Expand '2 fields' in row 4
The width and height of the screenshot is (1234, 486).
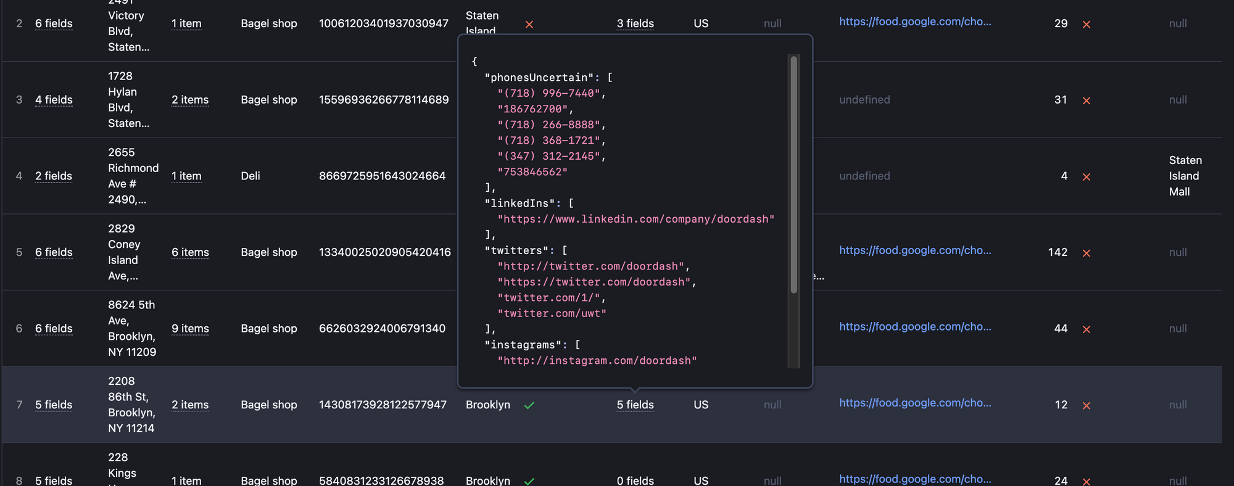(x=54, y=176)
